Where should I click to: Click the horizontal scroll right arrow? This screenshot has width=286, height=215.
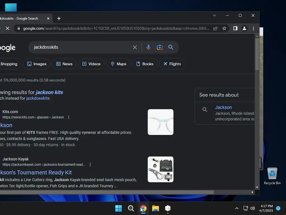click(252, 192)
